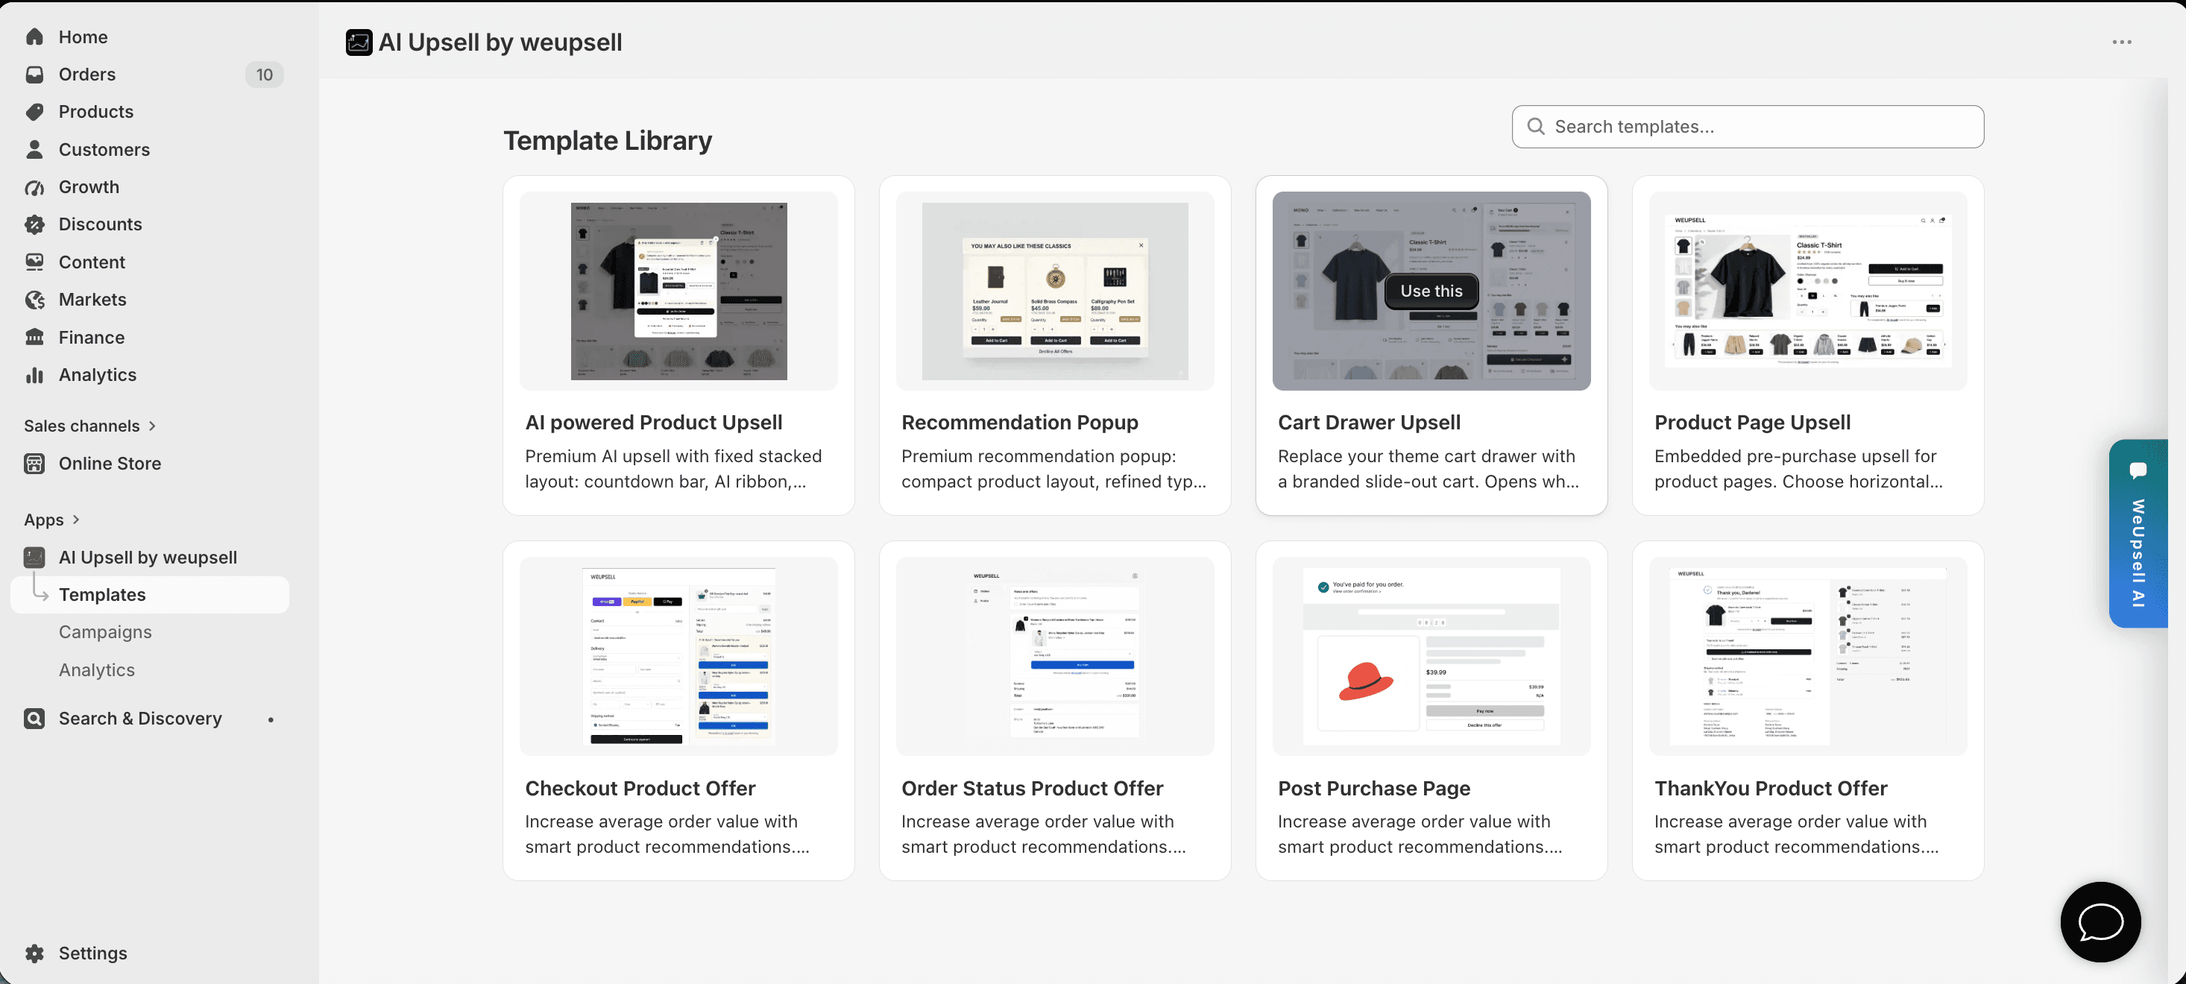Click the Products tag icon
The height and width of the screenshot is (984, 2186).
[34, 111]
